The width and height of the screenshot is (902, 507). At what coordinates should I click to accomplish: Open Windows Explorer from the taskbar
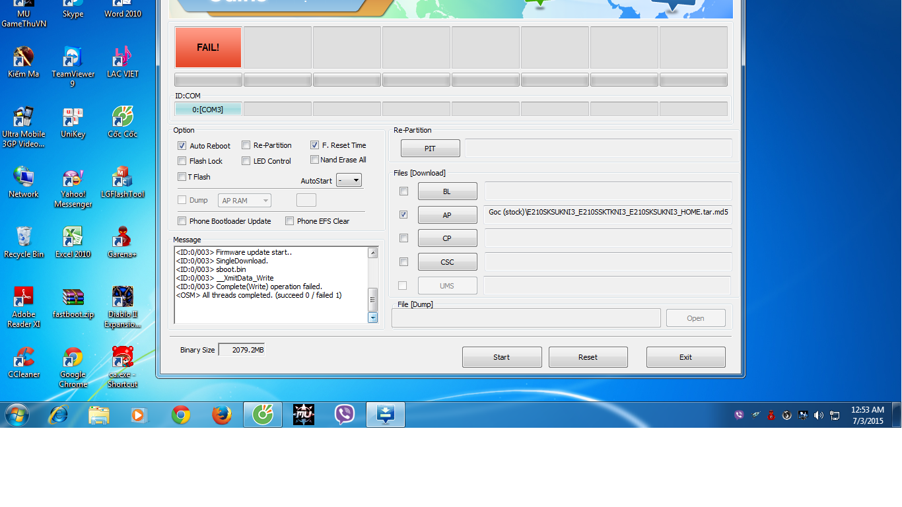(x=99, y=415)
